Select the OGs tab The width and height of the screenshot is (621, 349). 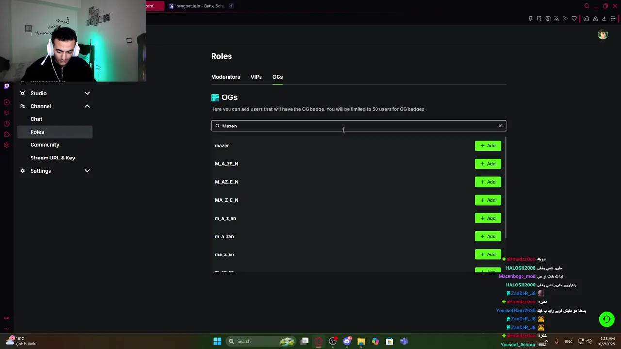point(278,77)
